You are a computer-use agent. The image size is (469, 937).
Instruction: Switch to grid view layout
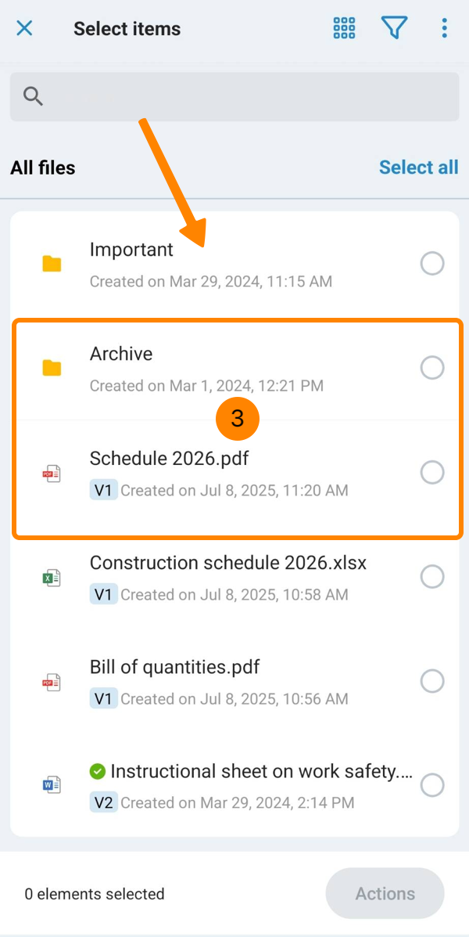click(344, 29)
